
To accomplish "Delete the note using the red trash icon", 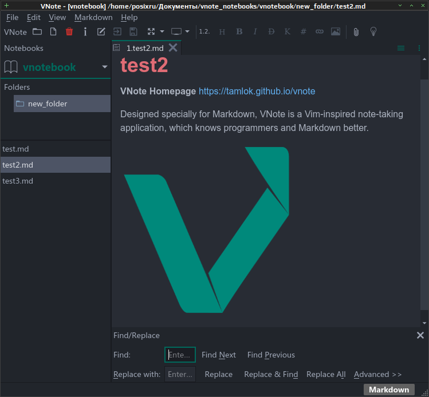I will [x=69, y=31].
